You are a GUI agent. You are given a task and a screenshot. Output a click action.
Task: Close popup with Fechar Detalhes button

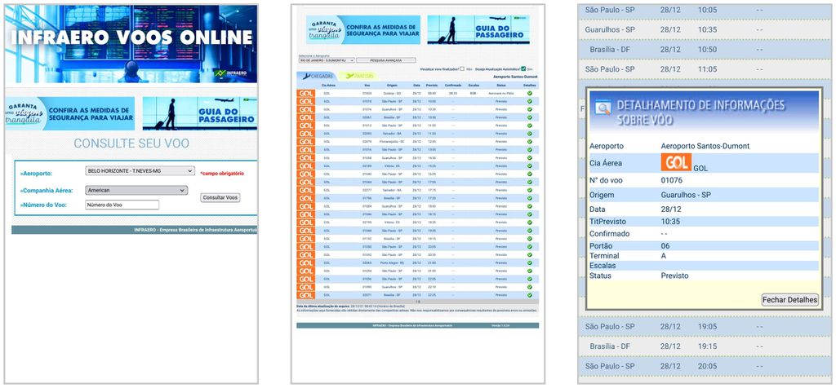click(789, 300)
